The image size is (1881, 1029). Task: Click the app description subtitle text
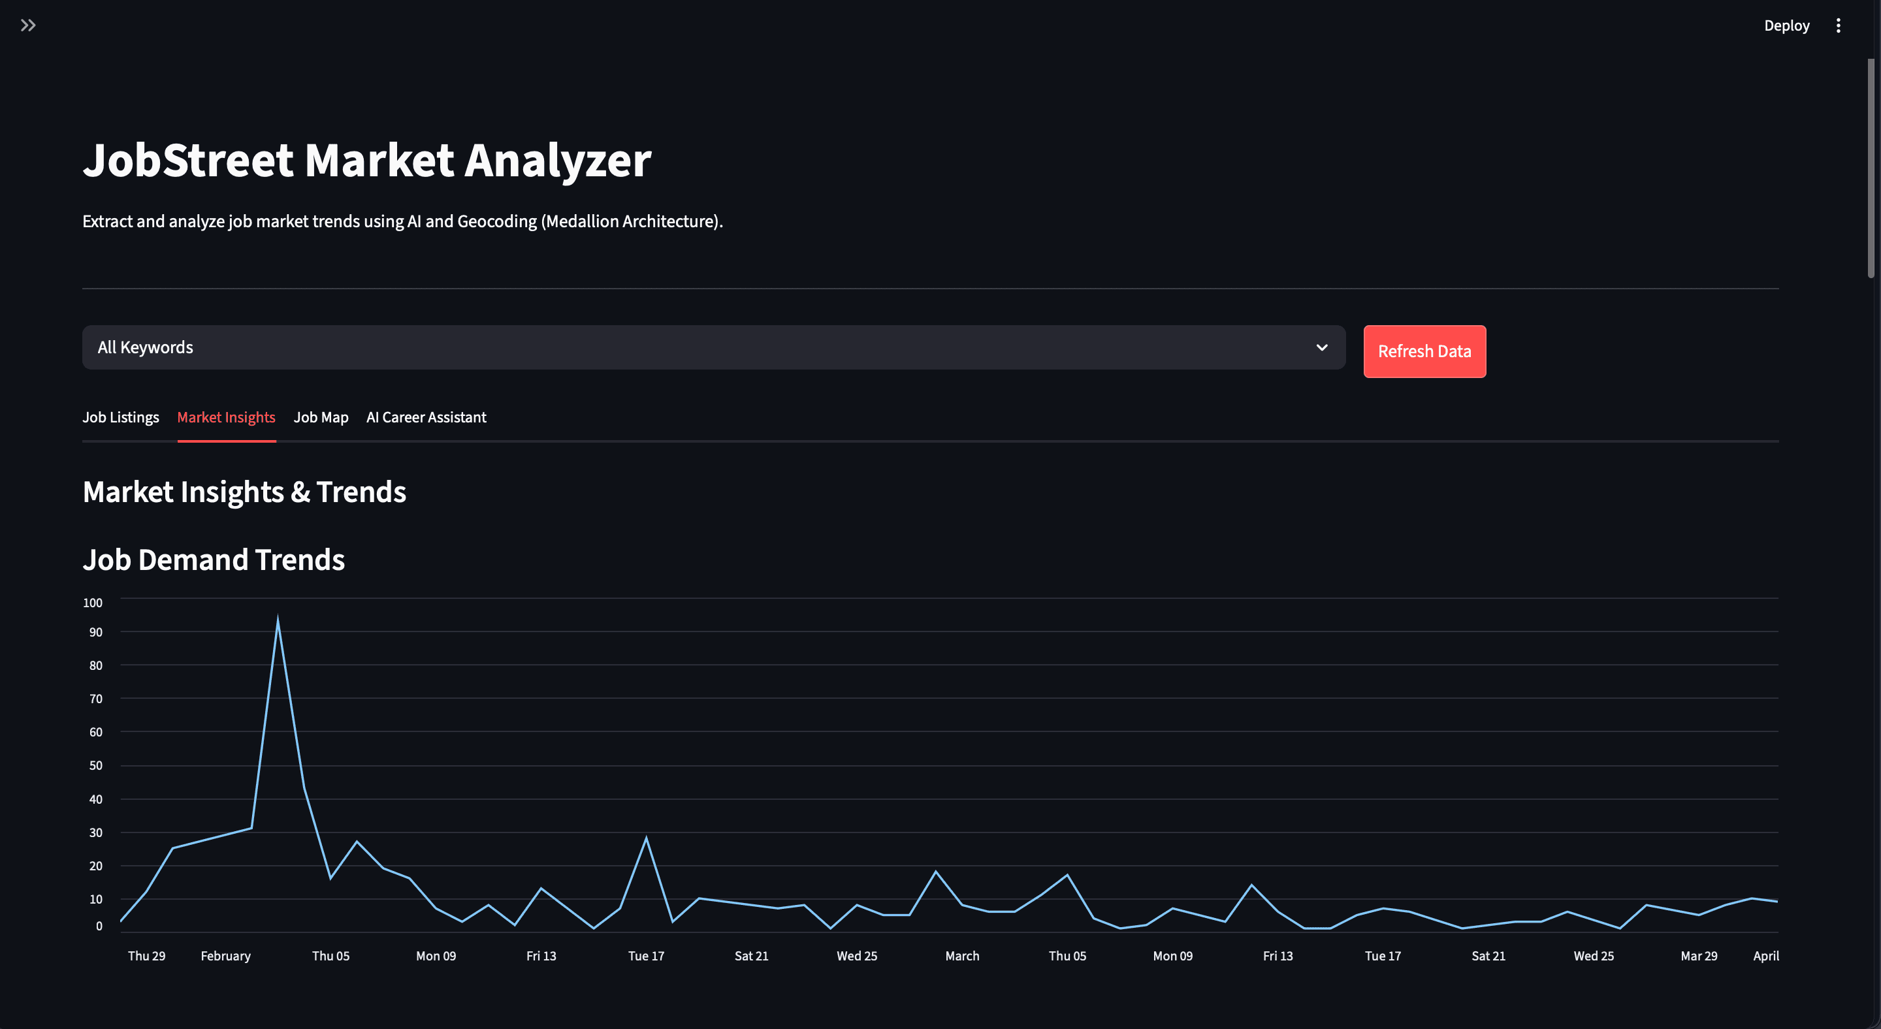click(402, 221)
